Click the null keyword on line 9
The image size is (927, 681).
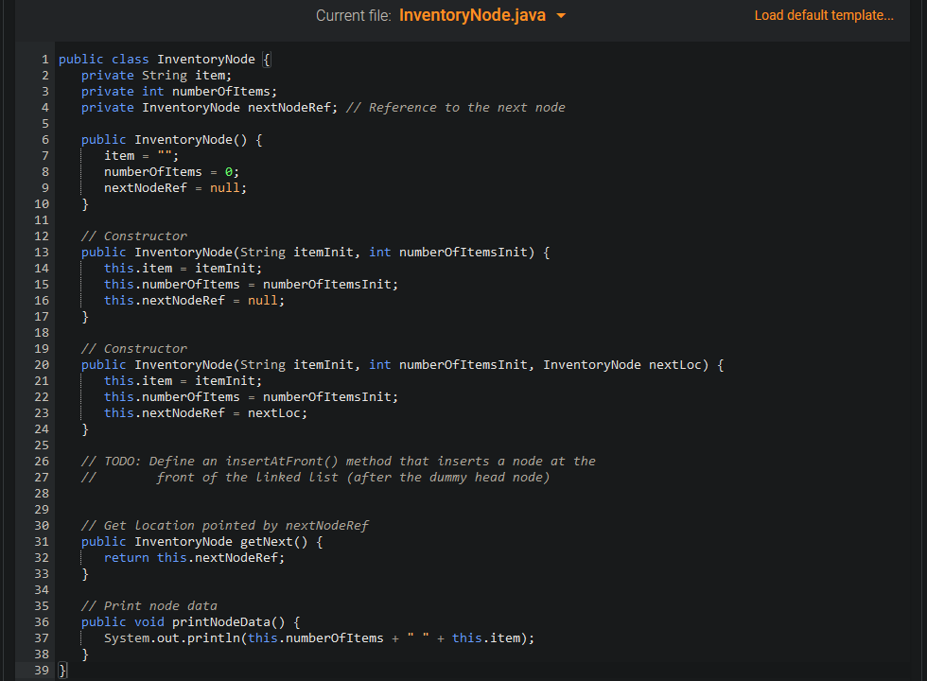pos(223,187)
